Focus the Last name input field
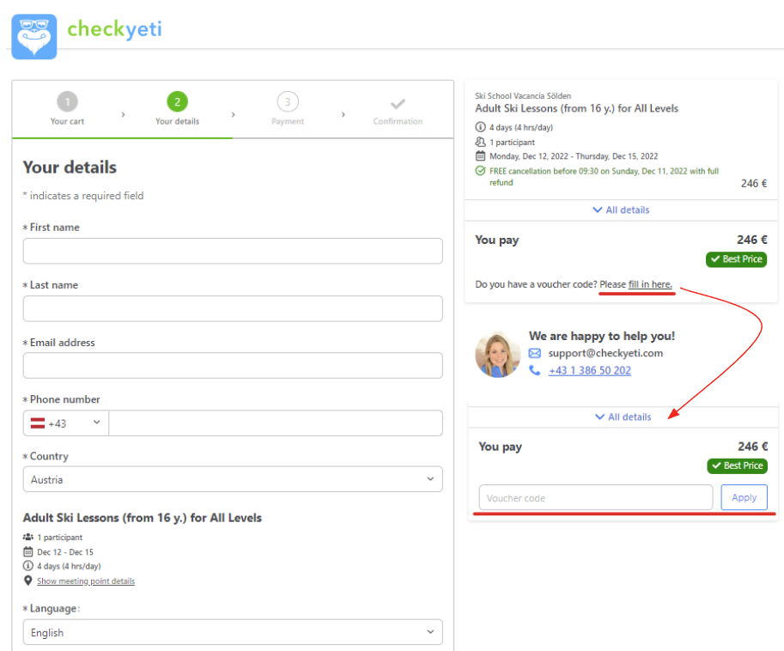The height and width of the screenshot is (651, 784). pos(233,308)
